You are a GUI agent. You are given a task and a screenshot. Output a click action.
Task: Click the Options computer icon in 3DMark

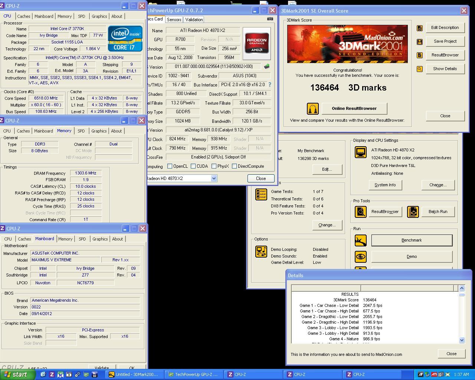(261, 251)
